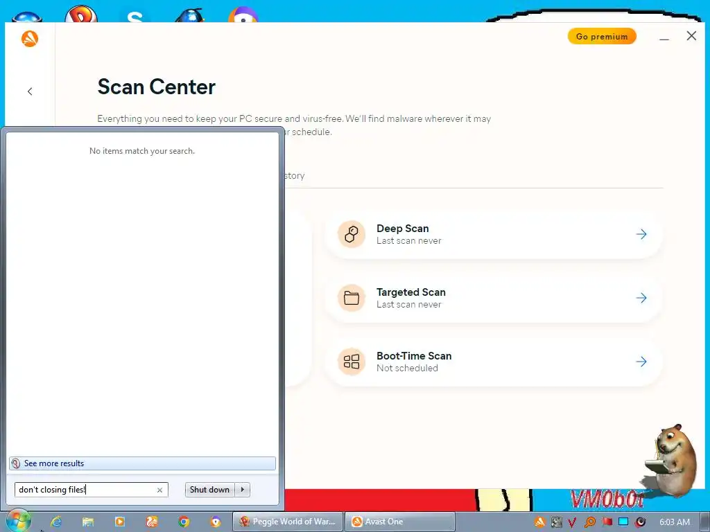
Task: Click See more results link
Action: click(x=54, y=463)
